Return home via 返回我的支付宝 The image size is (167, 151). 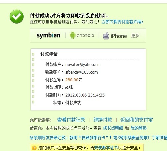[x=136, y=120]
